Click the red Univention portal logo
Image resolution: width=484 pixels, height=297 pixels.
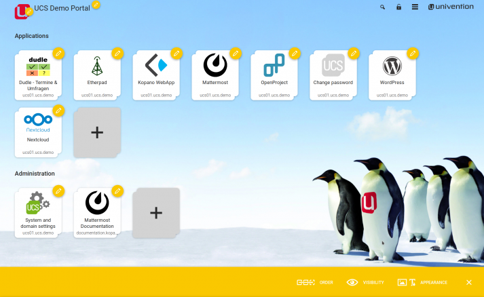tap(22, 12)
